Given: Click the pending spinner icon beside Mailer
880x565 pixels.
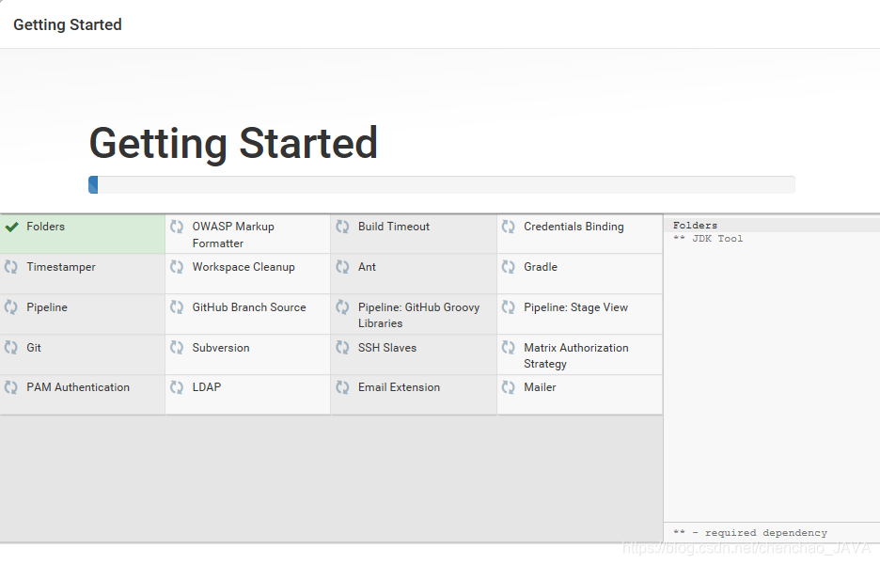Looking at the screenshot, I should pyautogui.click(x=509, y=387).
